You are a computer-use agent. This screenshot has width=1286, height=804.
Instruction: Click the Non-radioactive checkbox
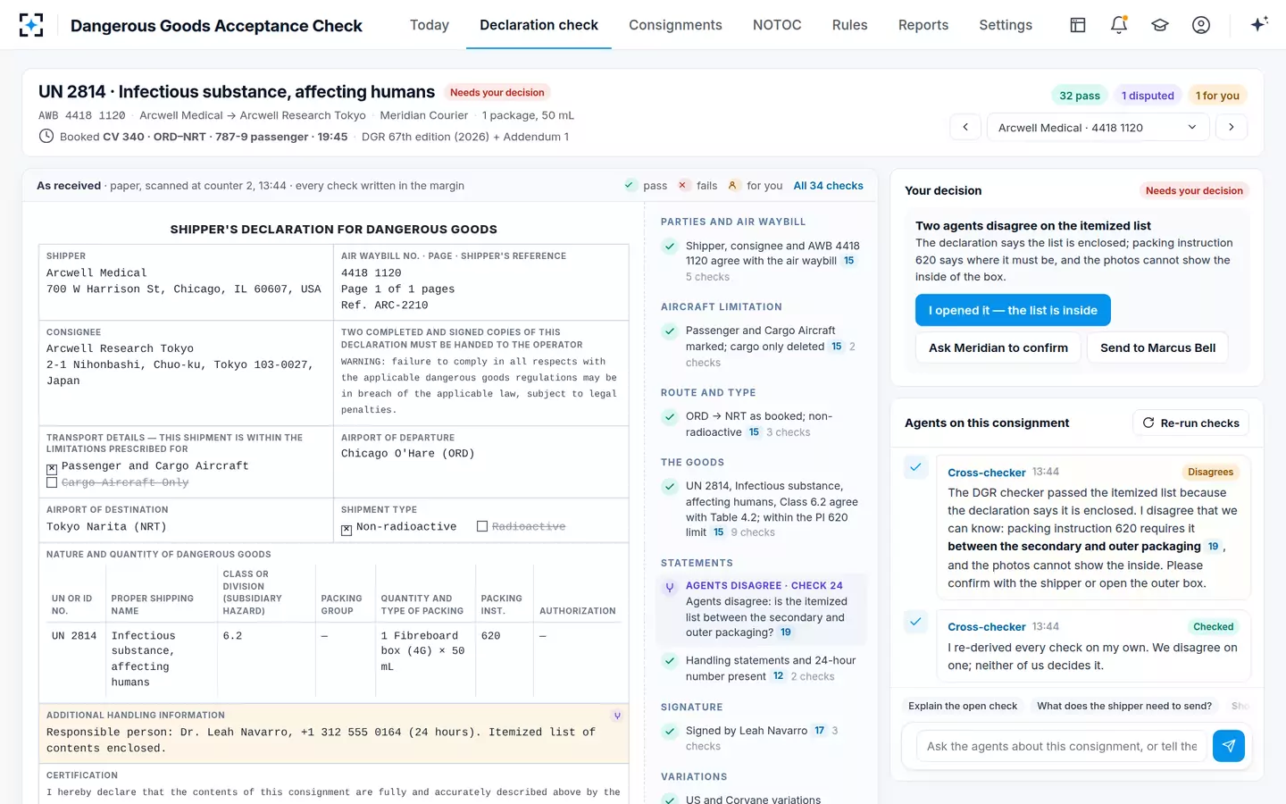click(347, 529)
